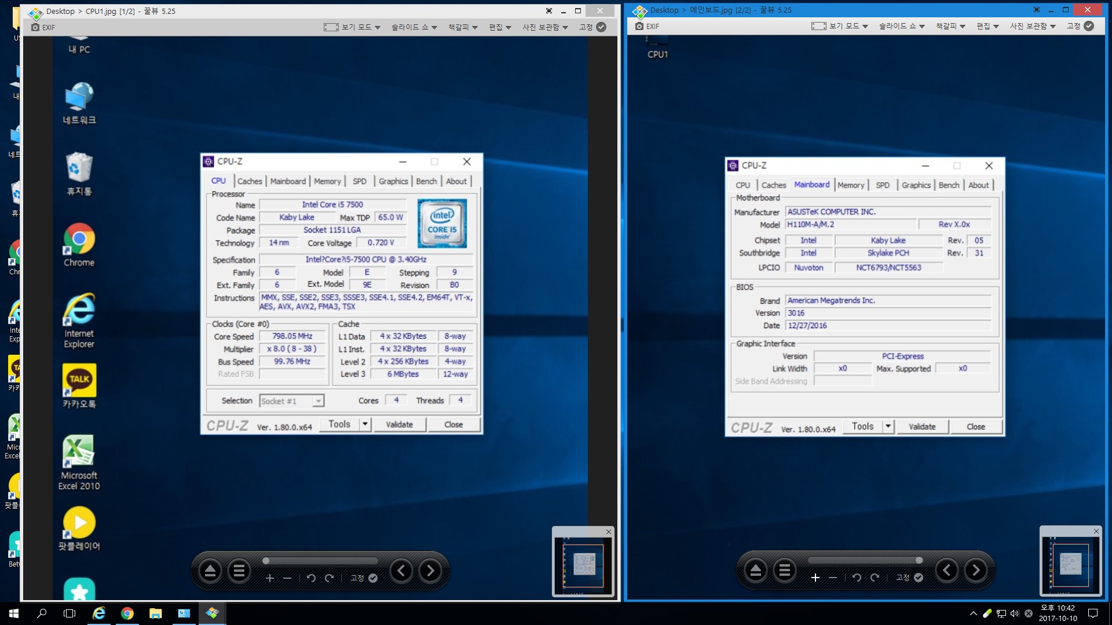Open Socket #1 selection combo in CPU-Z
Screen dimensions: 1112x625
(x=292, y=401)
